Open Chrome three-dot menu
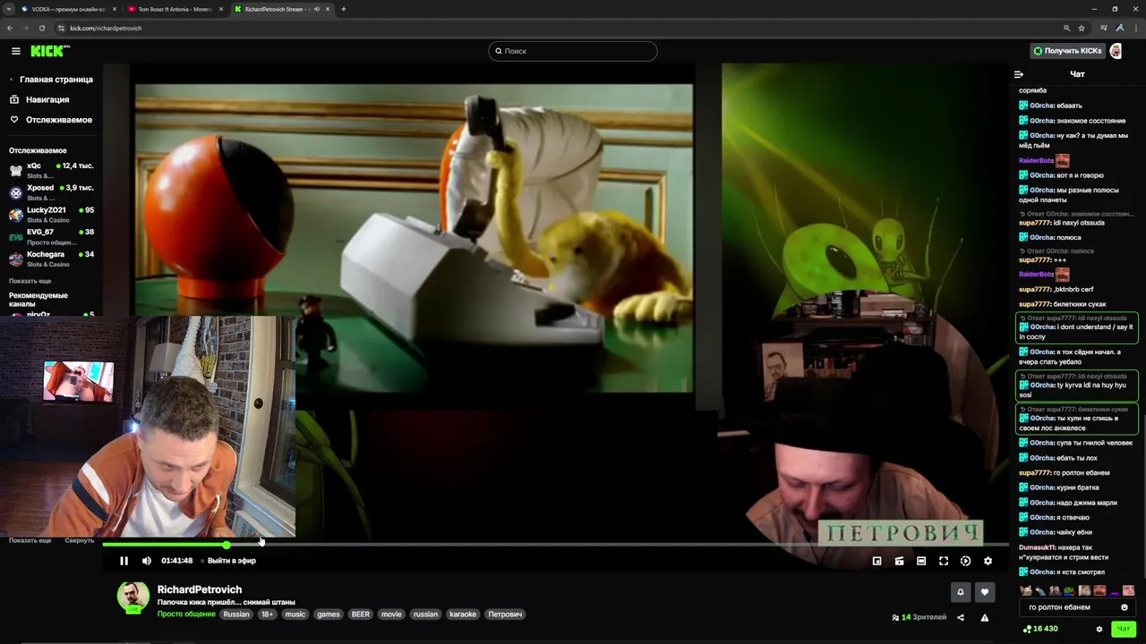Image resolution: width=1146 pixels, height=644 pixels. click(x=1135, y=28)
